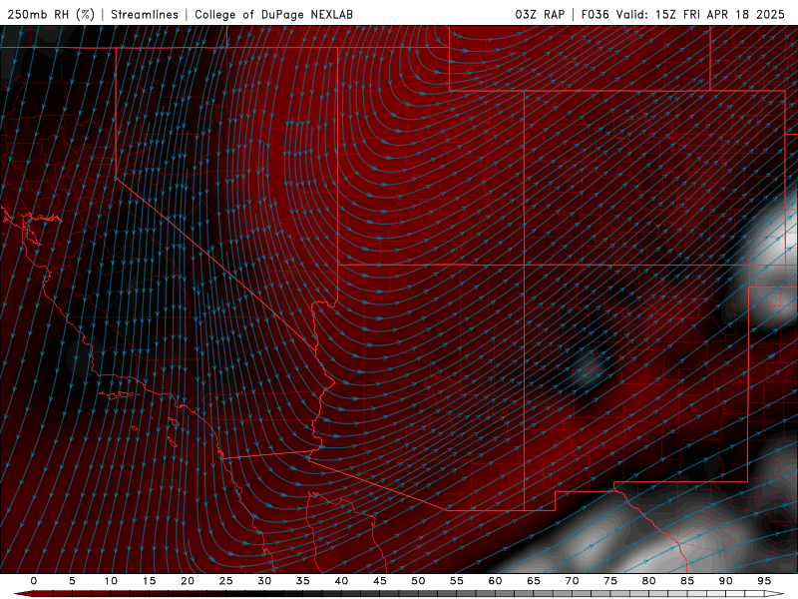
Task: Click the "F036" forecast hour text
Action: 595,14
